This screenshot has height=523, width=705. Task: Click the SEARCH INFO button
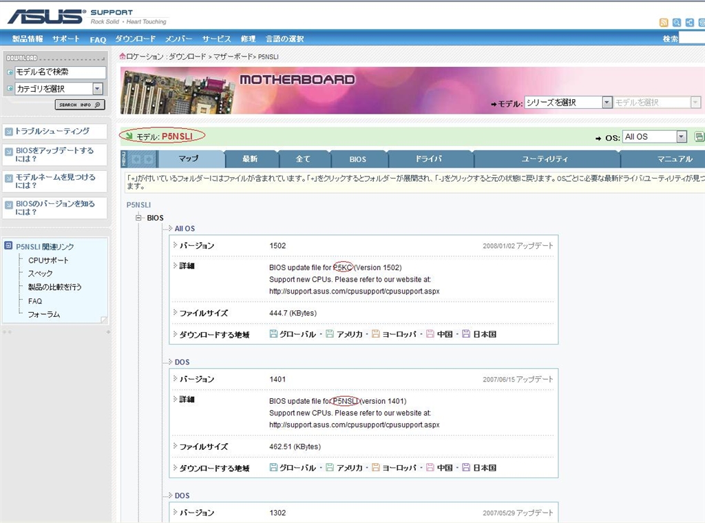click(x=80, y=105)
